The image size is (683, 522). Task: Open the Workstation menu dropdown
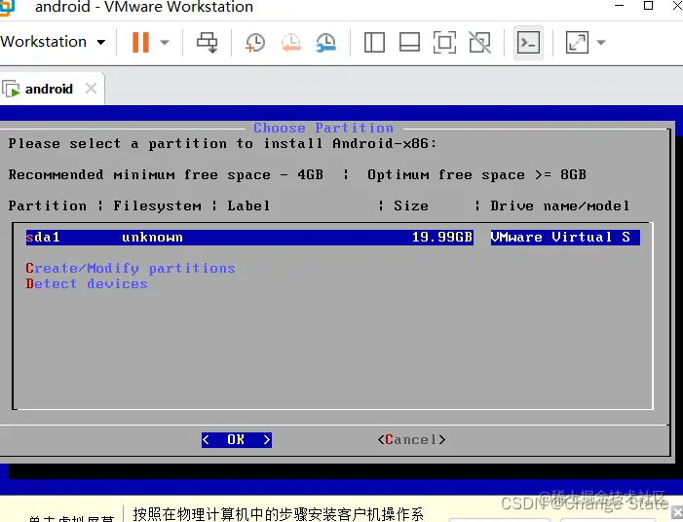[53, 42]
